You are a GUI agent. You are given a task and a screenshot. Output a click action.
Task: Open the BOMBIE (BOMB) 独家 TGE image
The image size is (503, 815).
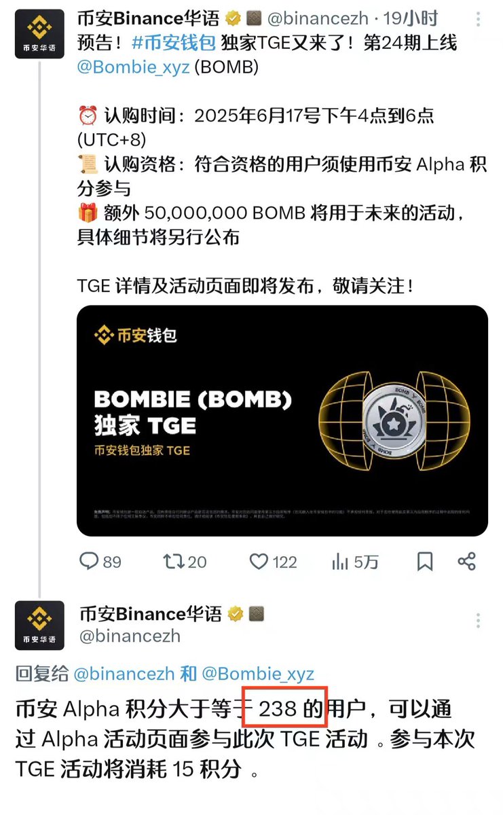pyautogui.click(x=282, y=420)
